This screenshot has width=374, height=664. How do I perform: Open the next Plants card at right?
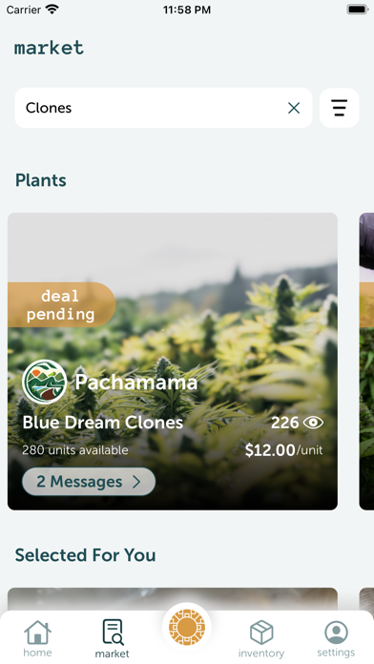coord(366,362)
